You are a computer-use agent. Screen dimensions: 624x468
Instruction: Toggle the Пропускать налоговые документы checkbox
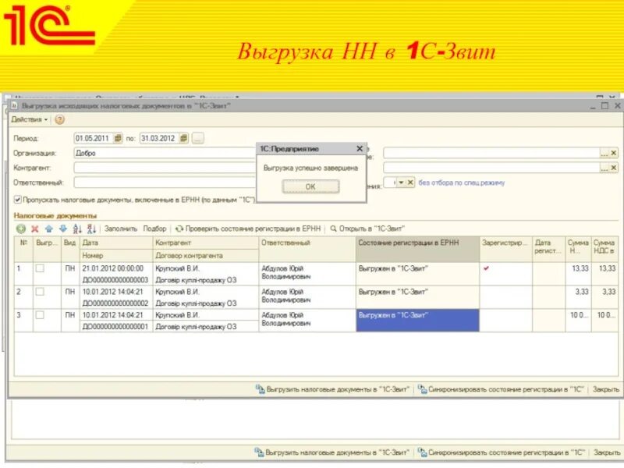point(17,200)
